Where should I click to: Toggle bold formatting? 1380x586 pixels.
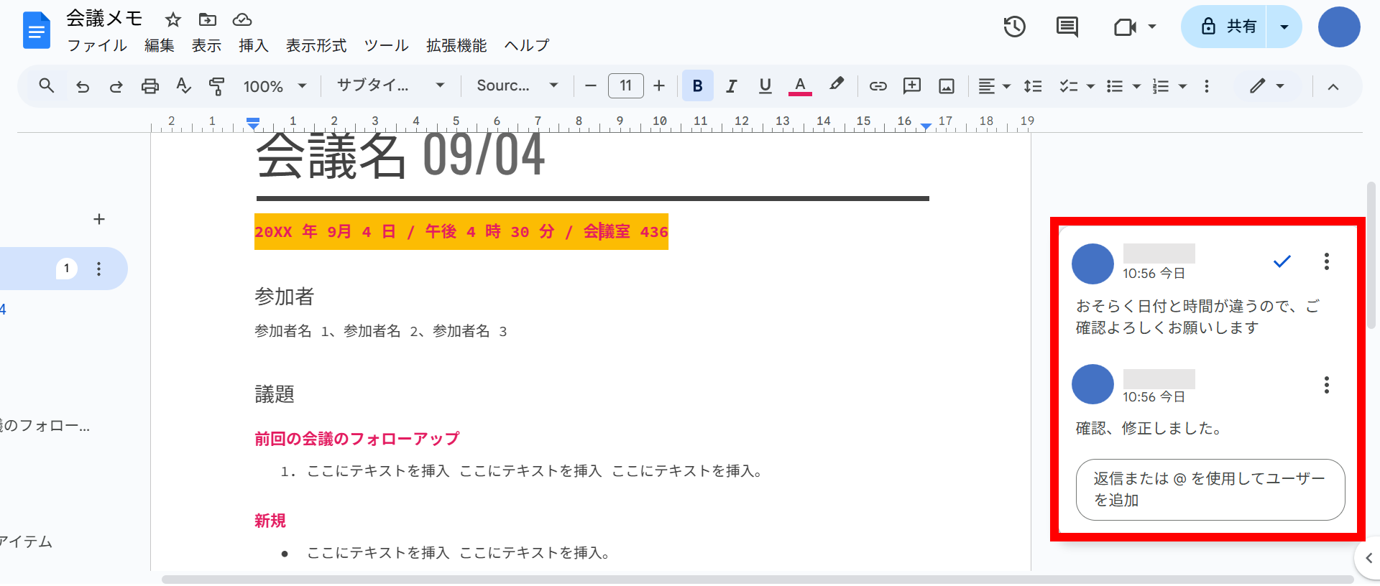697,86
